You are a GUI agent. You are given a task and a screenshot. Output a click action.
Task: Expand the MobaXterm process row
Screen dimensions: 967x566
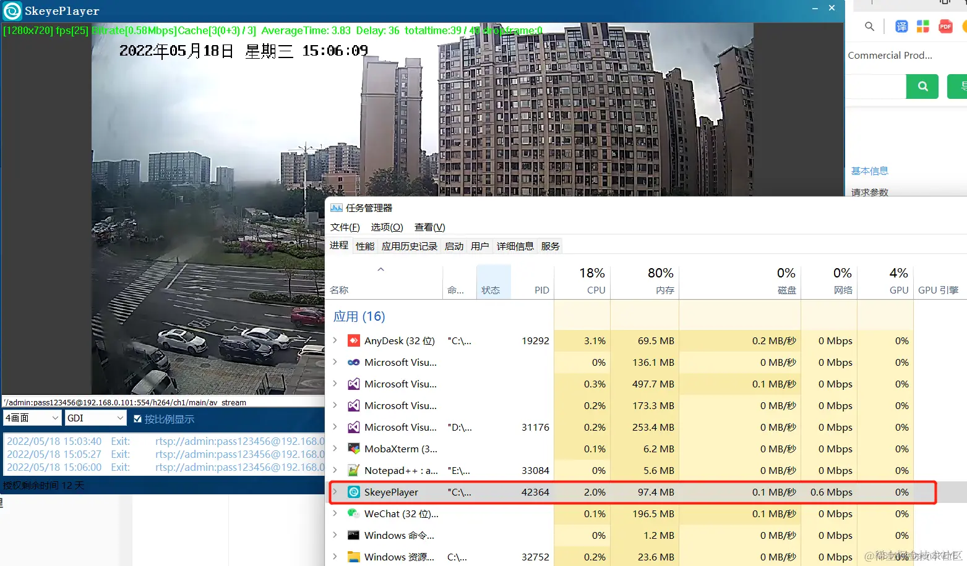[335, 449]
